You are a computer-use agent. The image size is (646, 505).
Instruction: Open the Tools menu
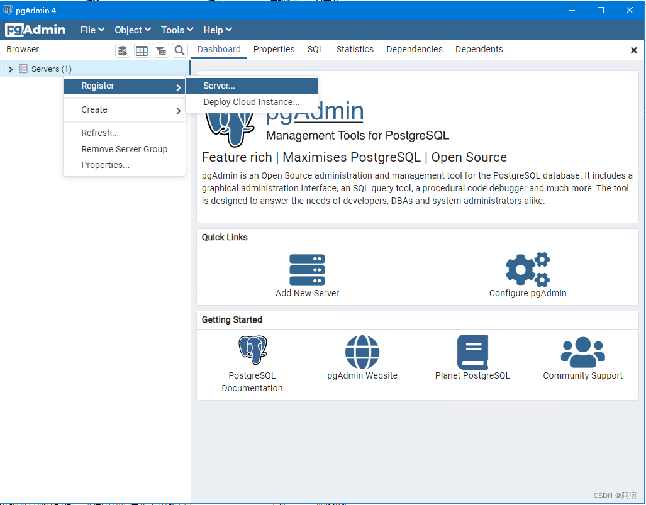(x=176, y=30)
